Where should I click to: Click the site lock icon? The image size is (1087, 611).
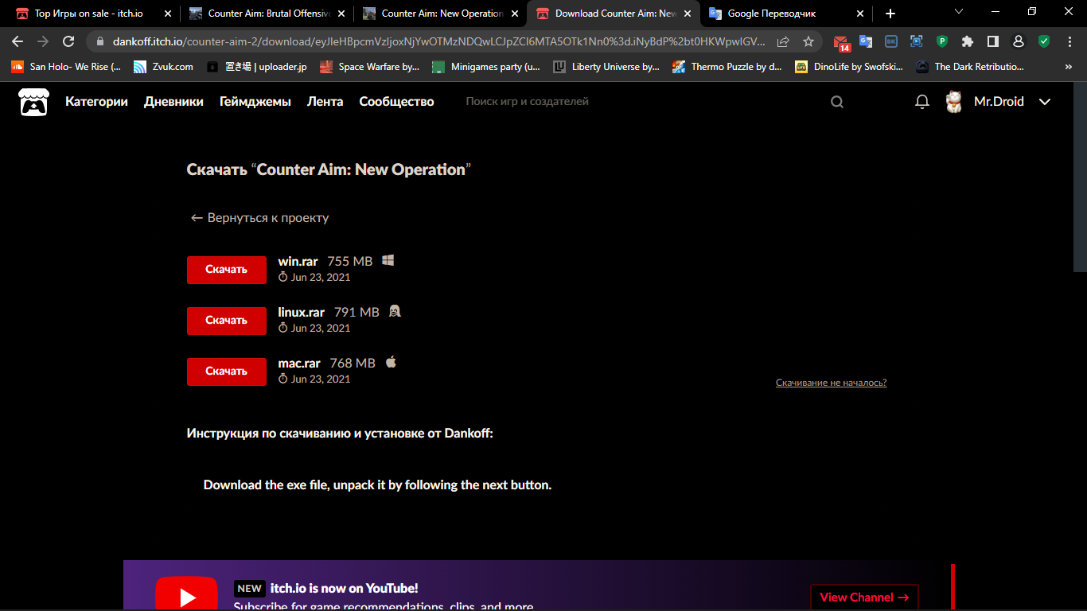coord(99,41)
